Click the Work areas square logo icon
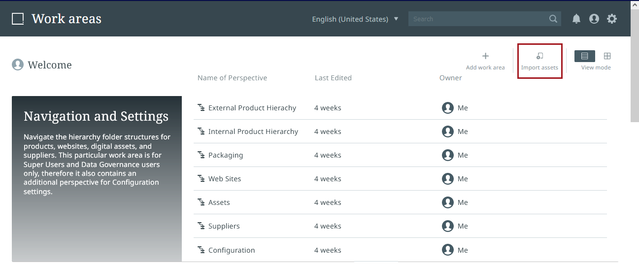The image size is (639, 264). tap(18, 19)
